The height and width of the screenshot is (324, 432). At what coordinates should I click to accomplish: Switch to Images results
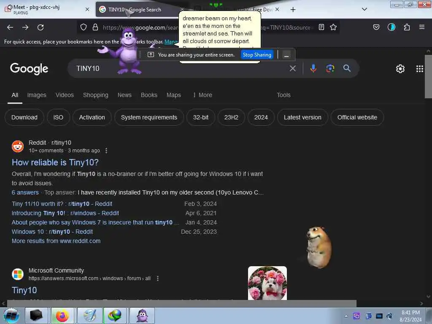coord(37,95)
